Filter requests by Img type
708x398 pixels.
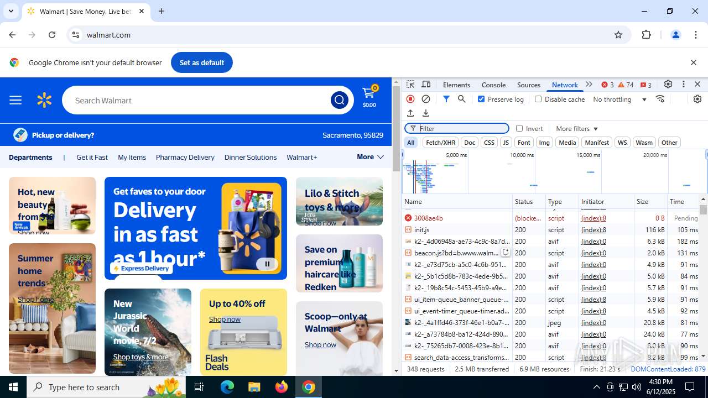(544, 143)
